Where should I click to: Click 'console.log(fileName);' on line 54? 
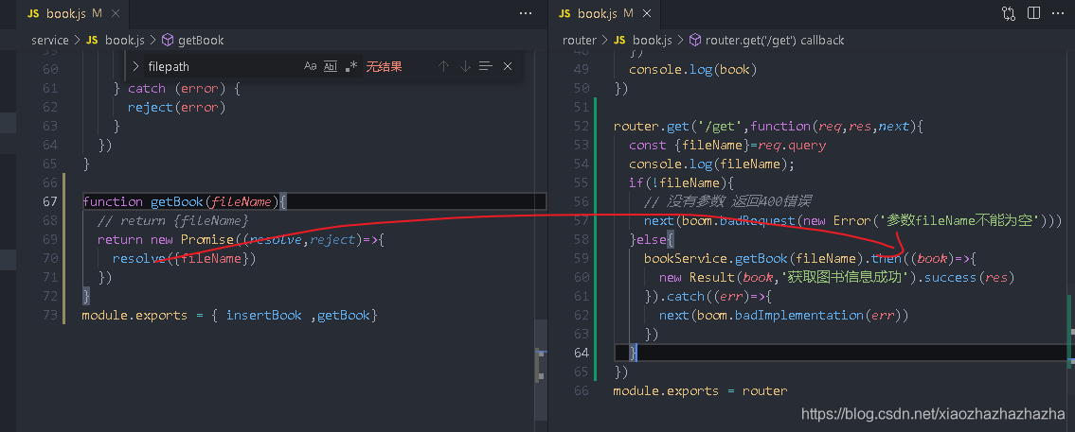click(711, 164)
